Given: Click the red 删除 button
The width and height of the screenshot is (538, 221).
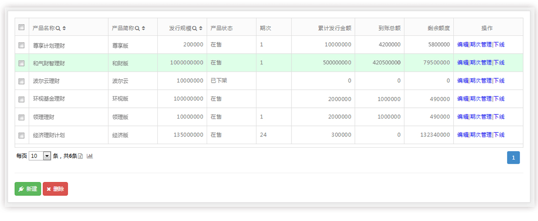Looking at the screenshot, I should (x=55, y=189).
